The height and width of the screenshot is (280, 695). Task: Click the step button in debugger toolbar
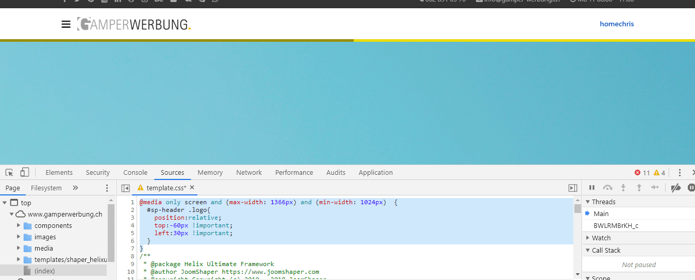pyautogui.click(x=655, y=188)
